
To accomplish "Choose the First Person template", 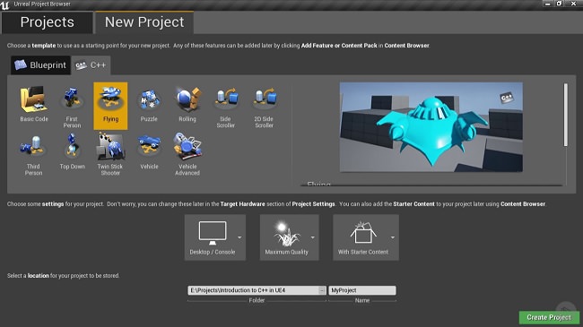I will [x=72, y=106].
